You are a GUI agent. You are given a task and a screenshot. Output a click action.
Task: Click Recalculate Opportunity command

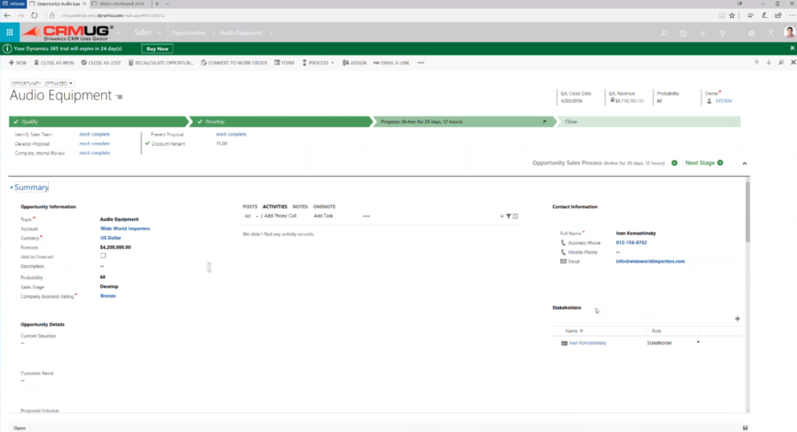pyautogui.click(x=161, y=63)
